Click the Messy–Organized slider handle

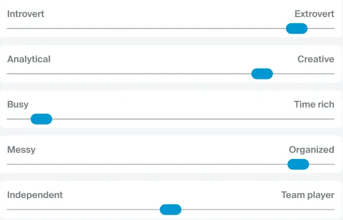(x=298, y=164)
